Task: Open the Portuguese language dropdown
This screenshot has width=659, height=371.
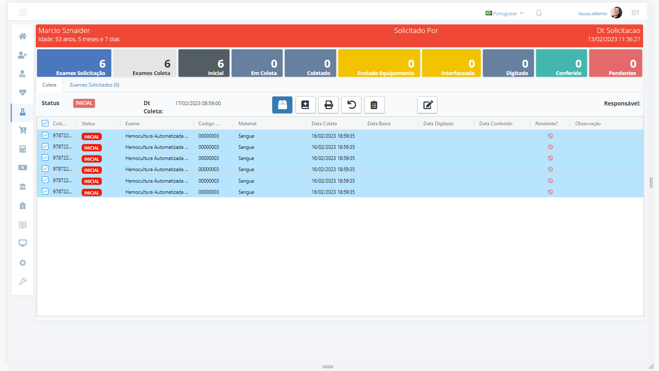Action: 505,13
